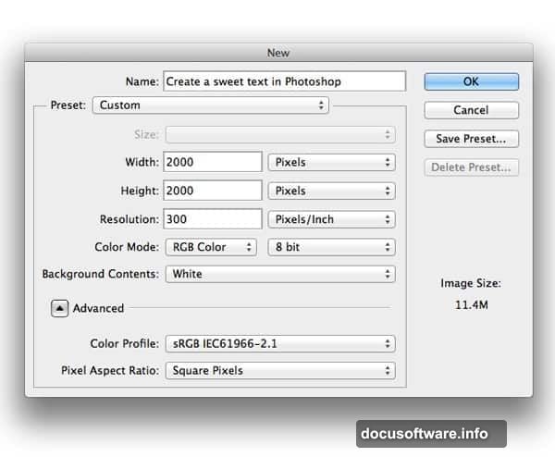The height and width of the screenshot is (457, 555).
Task: Select the Resolution input showing 300
Action: pyautogui.click(x=213, y=219)
